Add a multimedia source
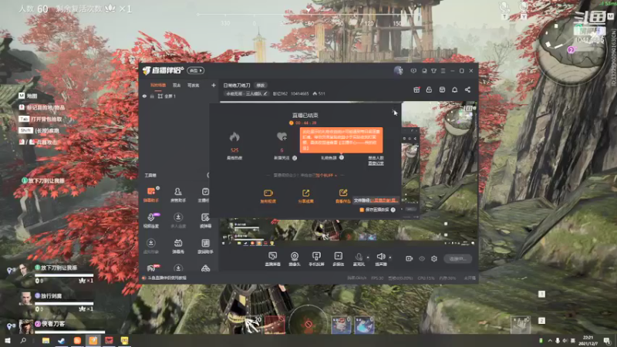617x347 pixels. pos(339,259)
